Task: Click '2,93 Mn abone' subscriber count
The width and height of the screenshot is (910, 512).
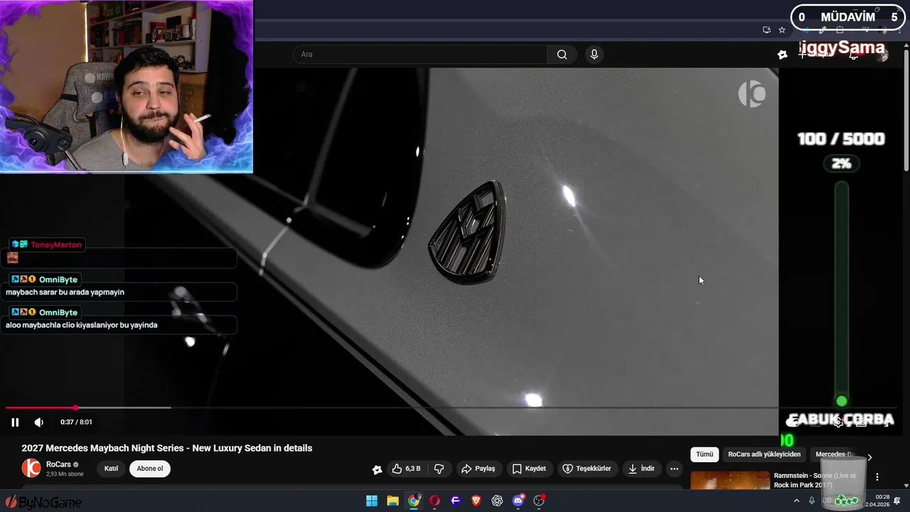Action: 65,474
